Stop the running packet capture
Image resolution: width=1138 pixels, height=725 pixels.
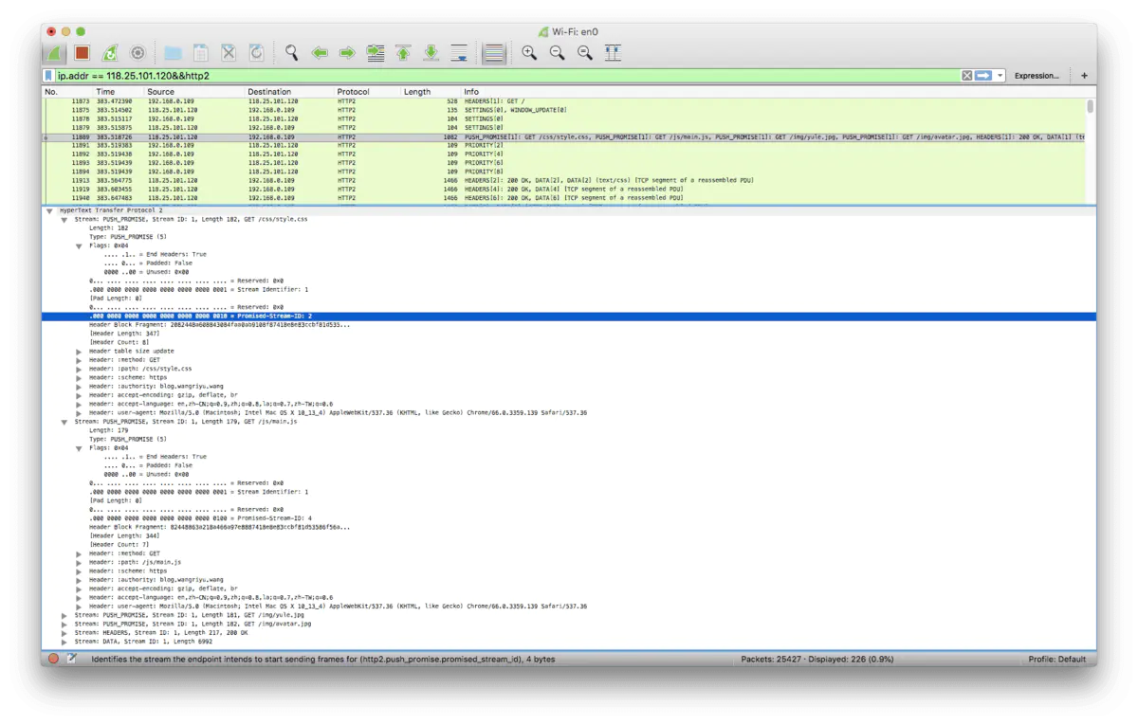click(x=83, y=54)
